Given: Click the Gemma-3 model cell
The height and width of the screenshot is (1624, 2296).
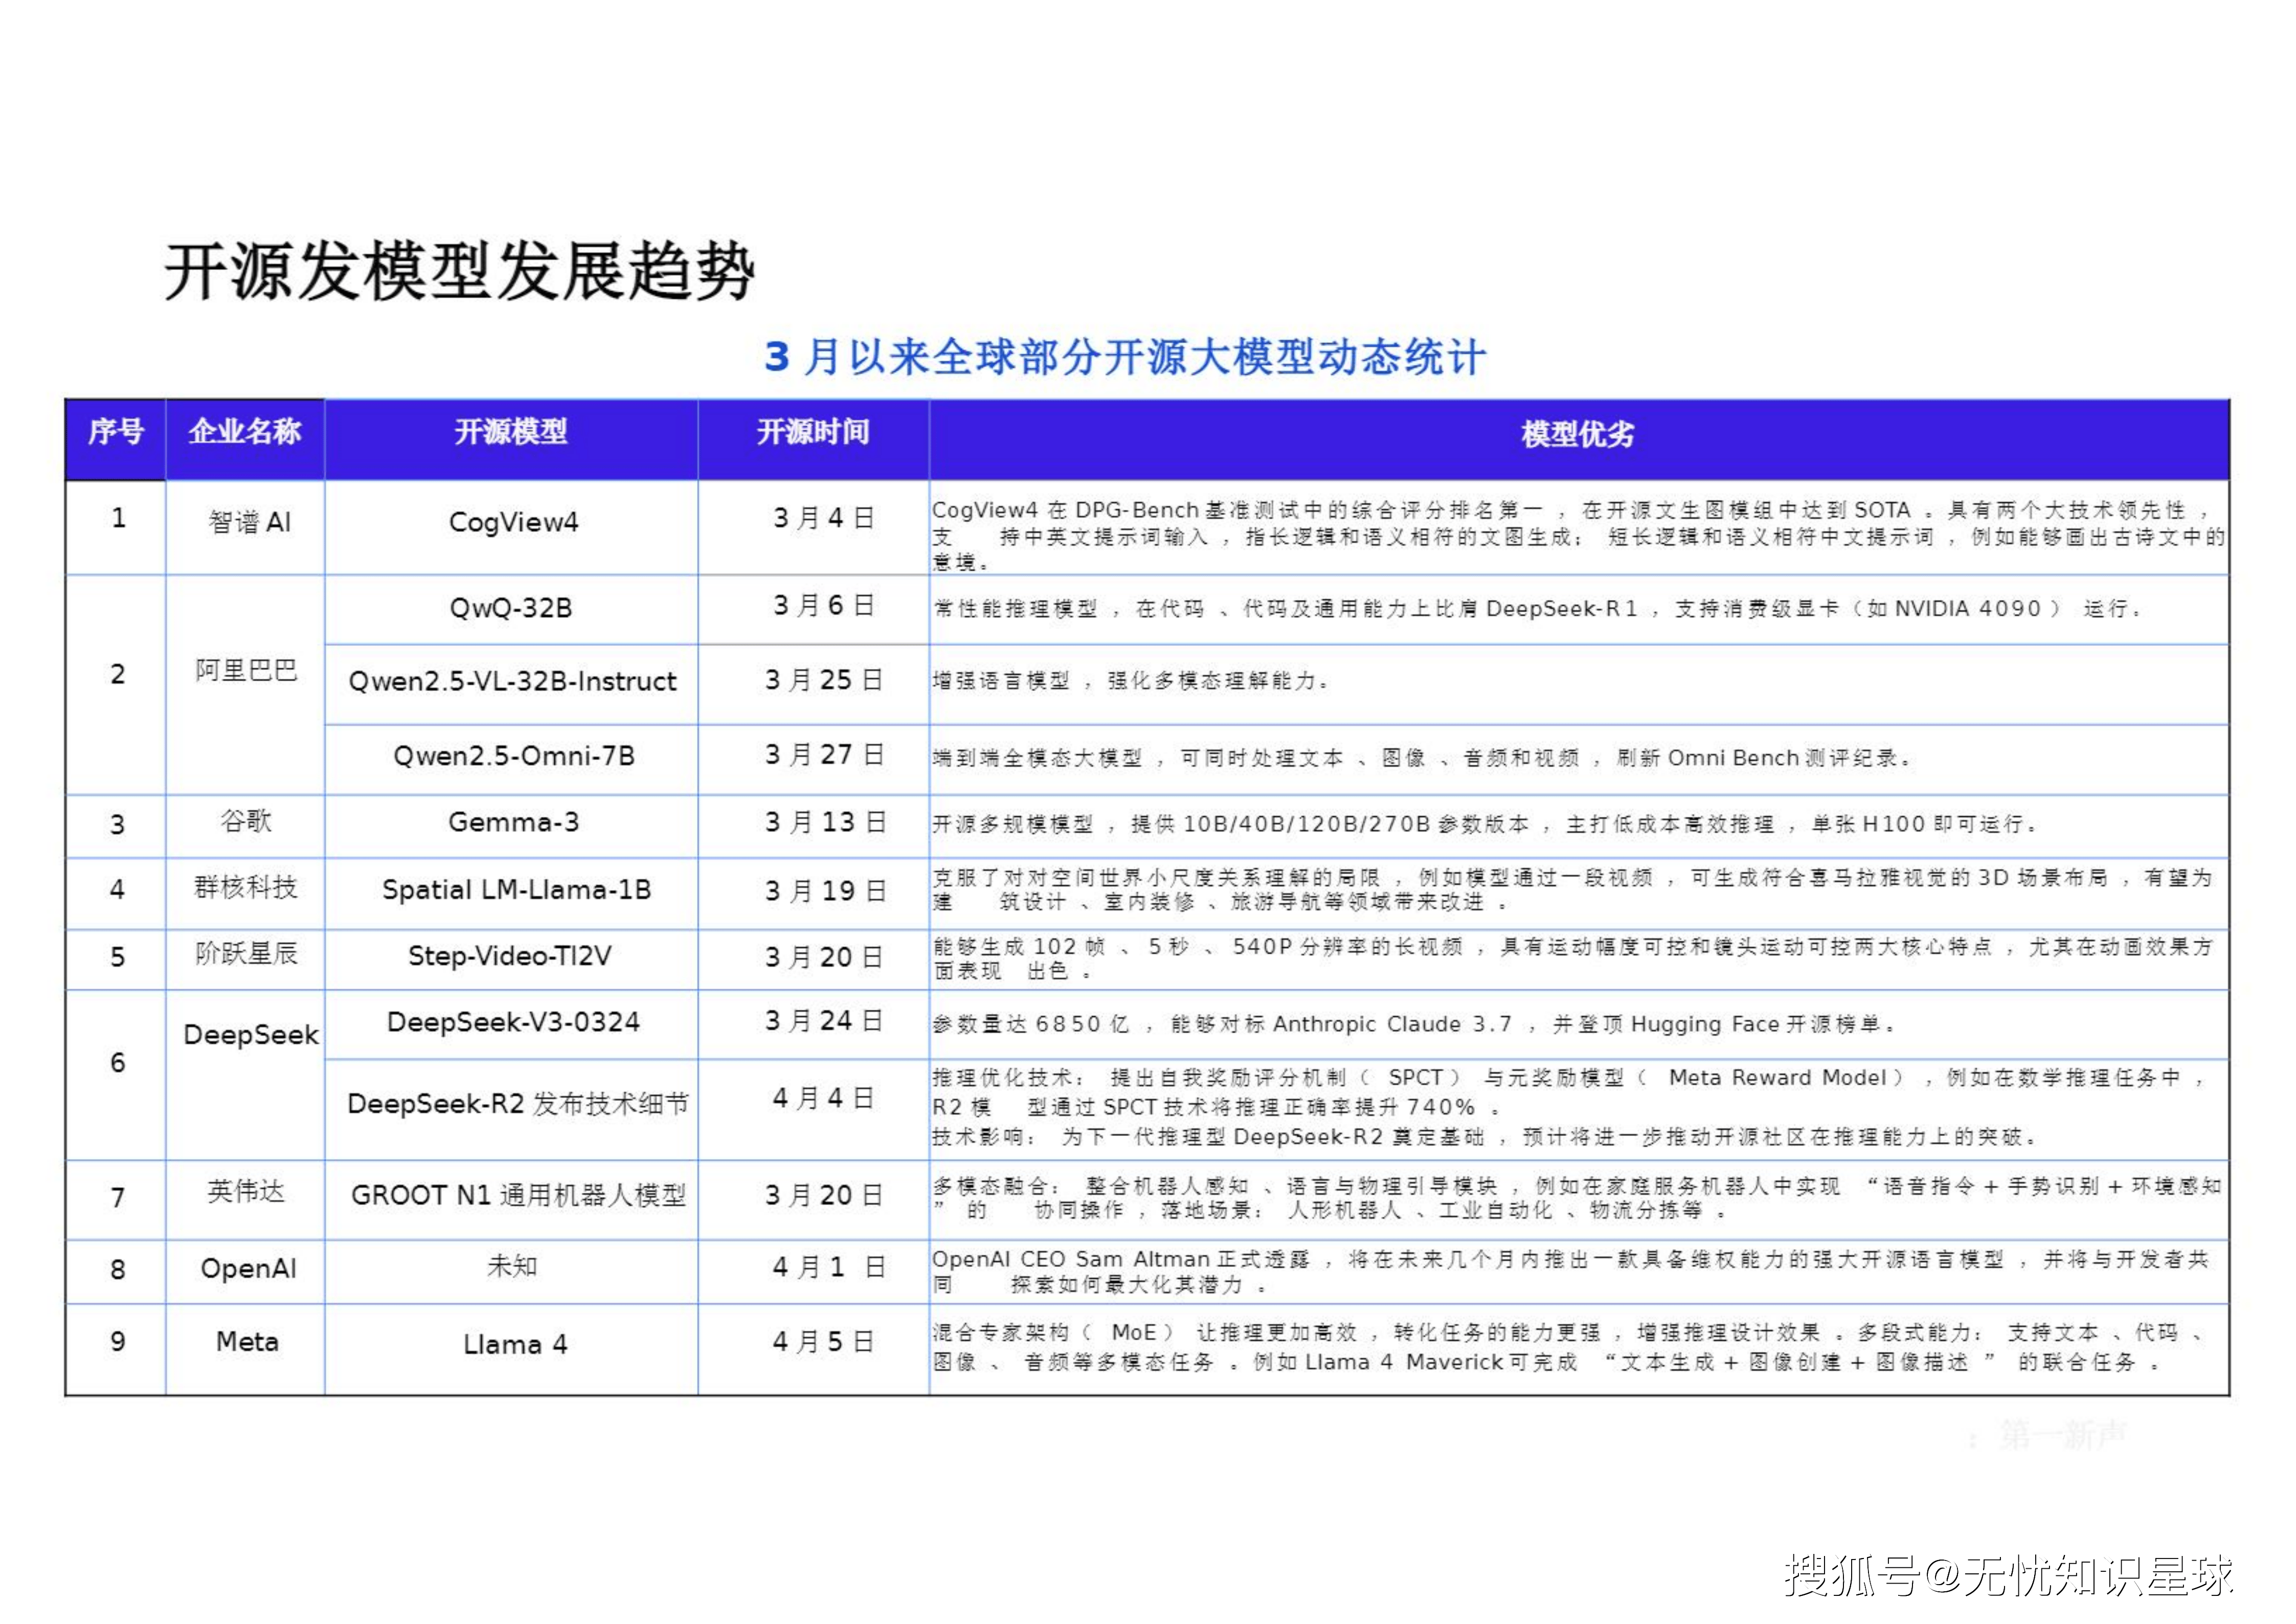Looking at the screenshot, I should point(513,823).
